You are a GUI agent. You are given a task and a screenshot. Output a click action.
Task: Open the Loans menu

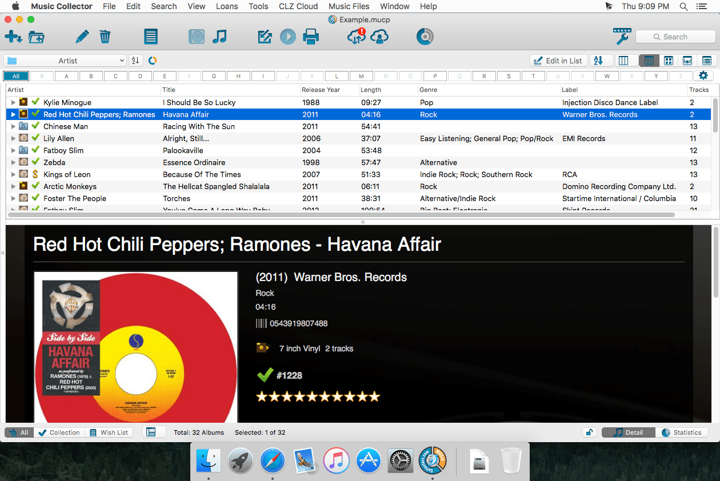(227, 6)
